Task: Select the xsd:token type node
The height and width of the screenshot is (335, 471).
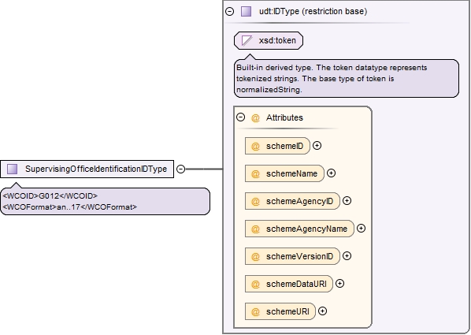Action: coord(269,41)
